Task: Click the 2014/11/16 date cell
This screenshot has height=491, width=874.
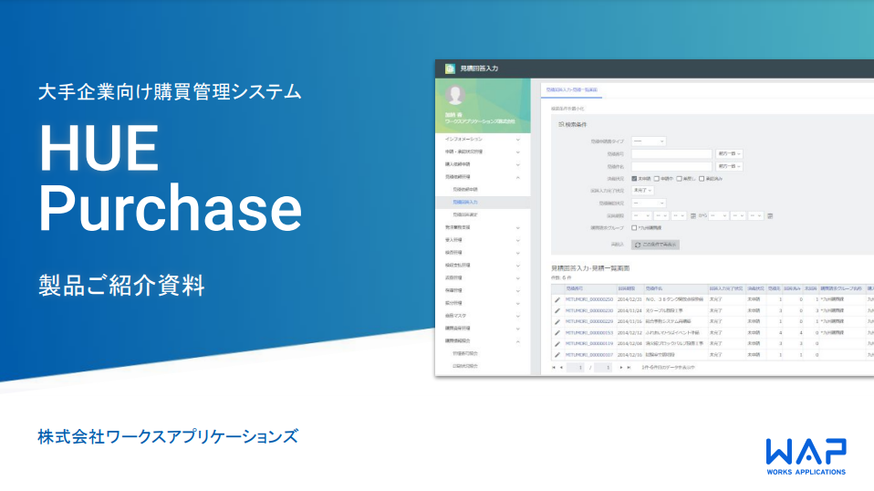Action: [629, 321]
